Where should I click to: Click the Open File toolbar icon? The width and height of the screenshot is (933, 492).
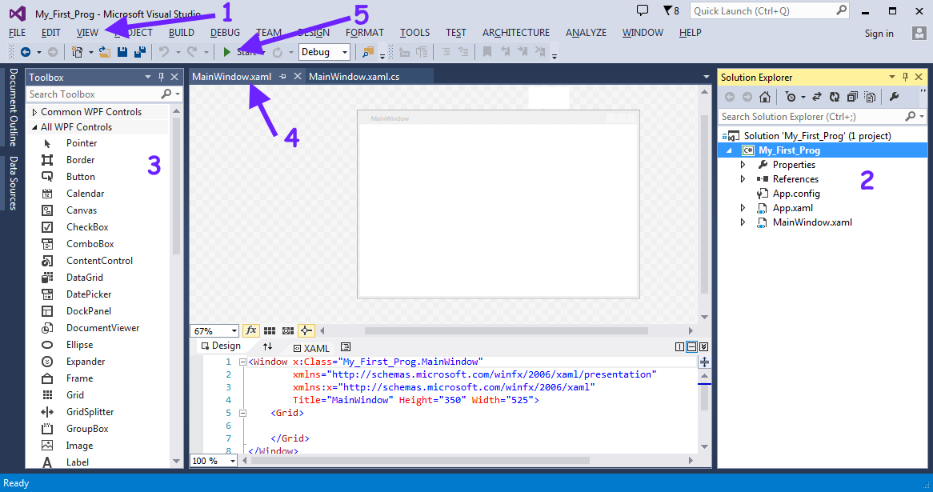click(x=105, y=52)
